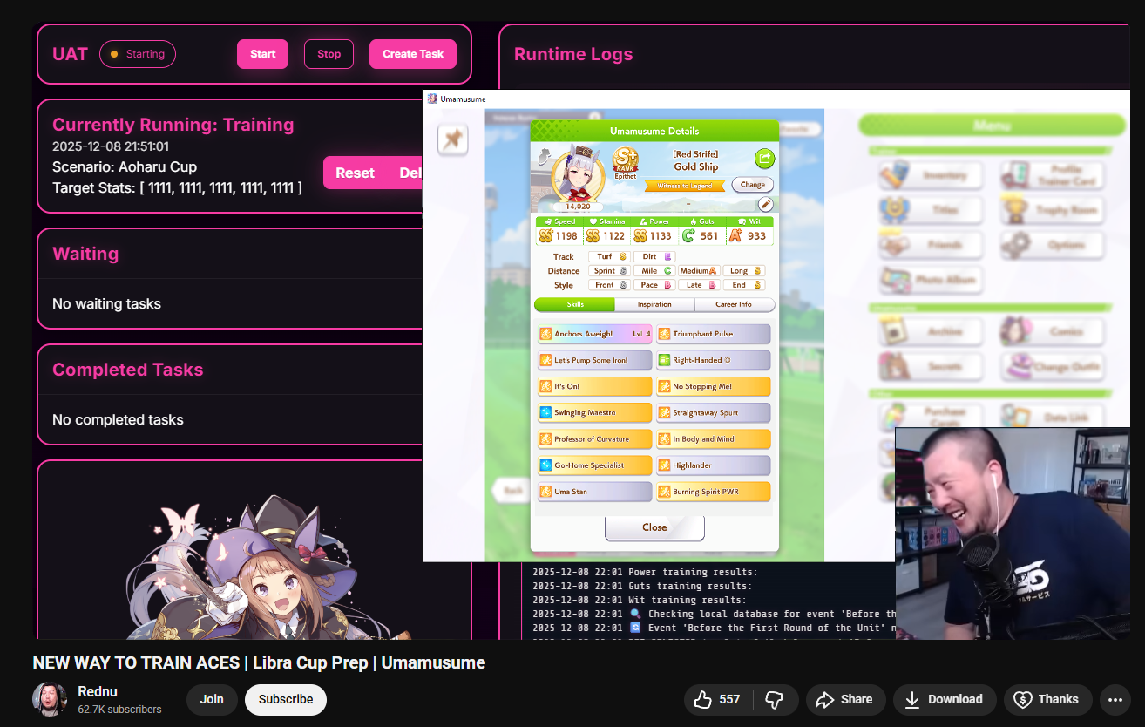Close the Umamusume Details dialog

(654, 527)
